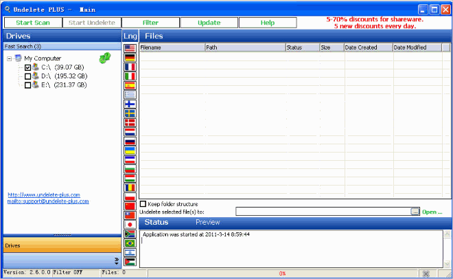The image size is (453, 279).
Task: Click status log scrollbar down arrow
Action: pos(448,264)
